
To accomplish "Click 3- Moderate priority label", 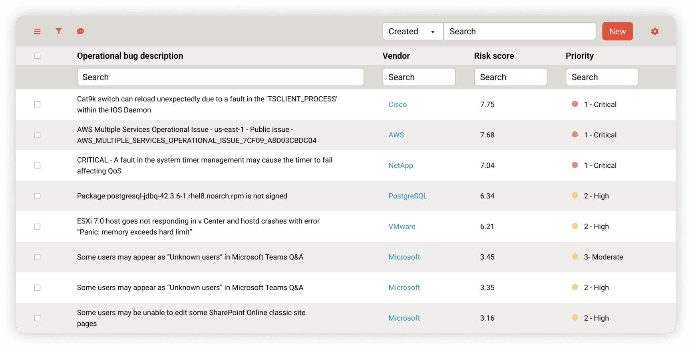I will [603, 257].
